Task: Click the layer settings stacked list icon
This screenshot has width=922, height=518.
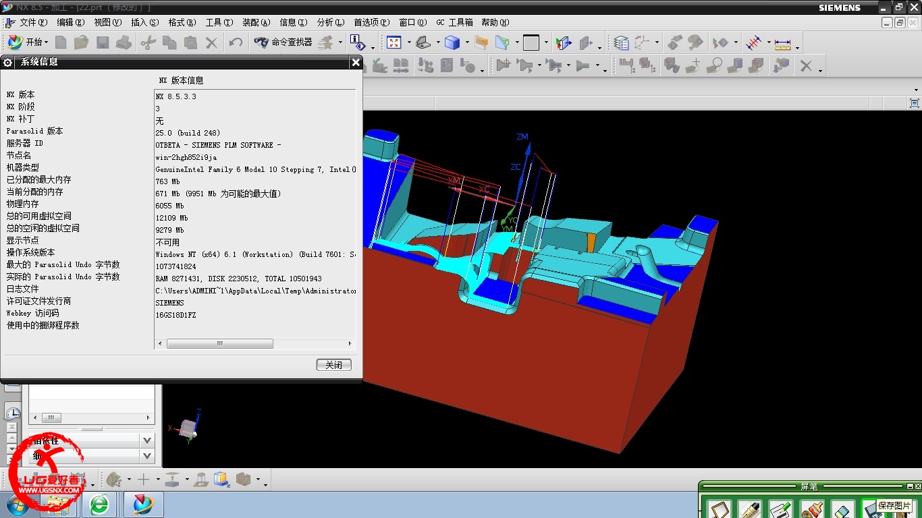Action: click(622, 42)
